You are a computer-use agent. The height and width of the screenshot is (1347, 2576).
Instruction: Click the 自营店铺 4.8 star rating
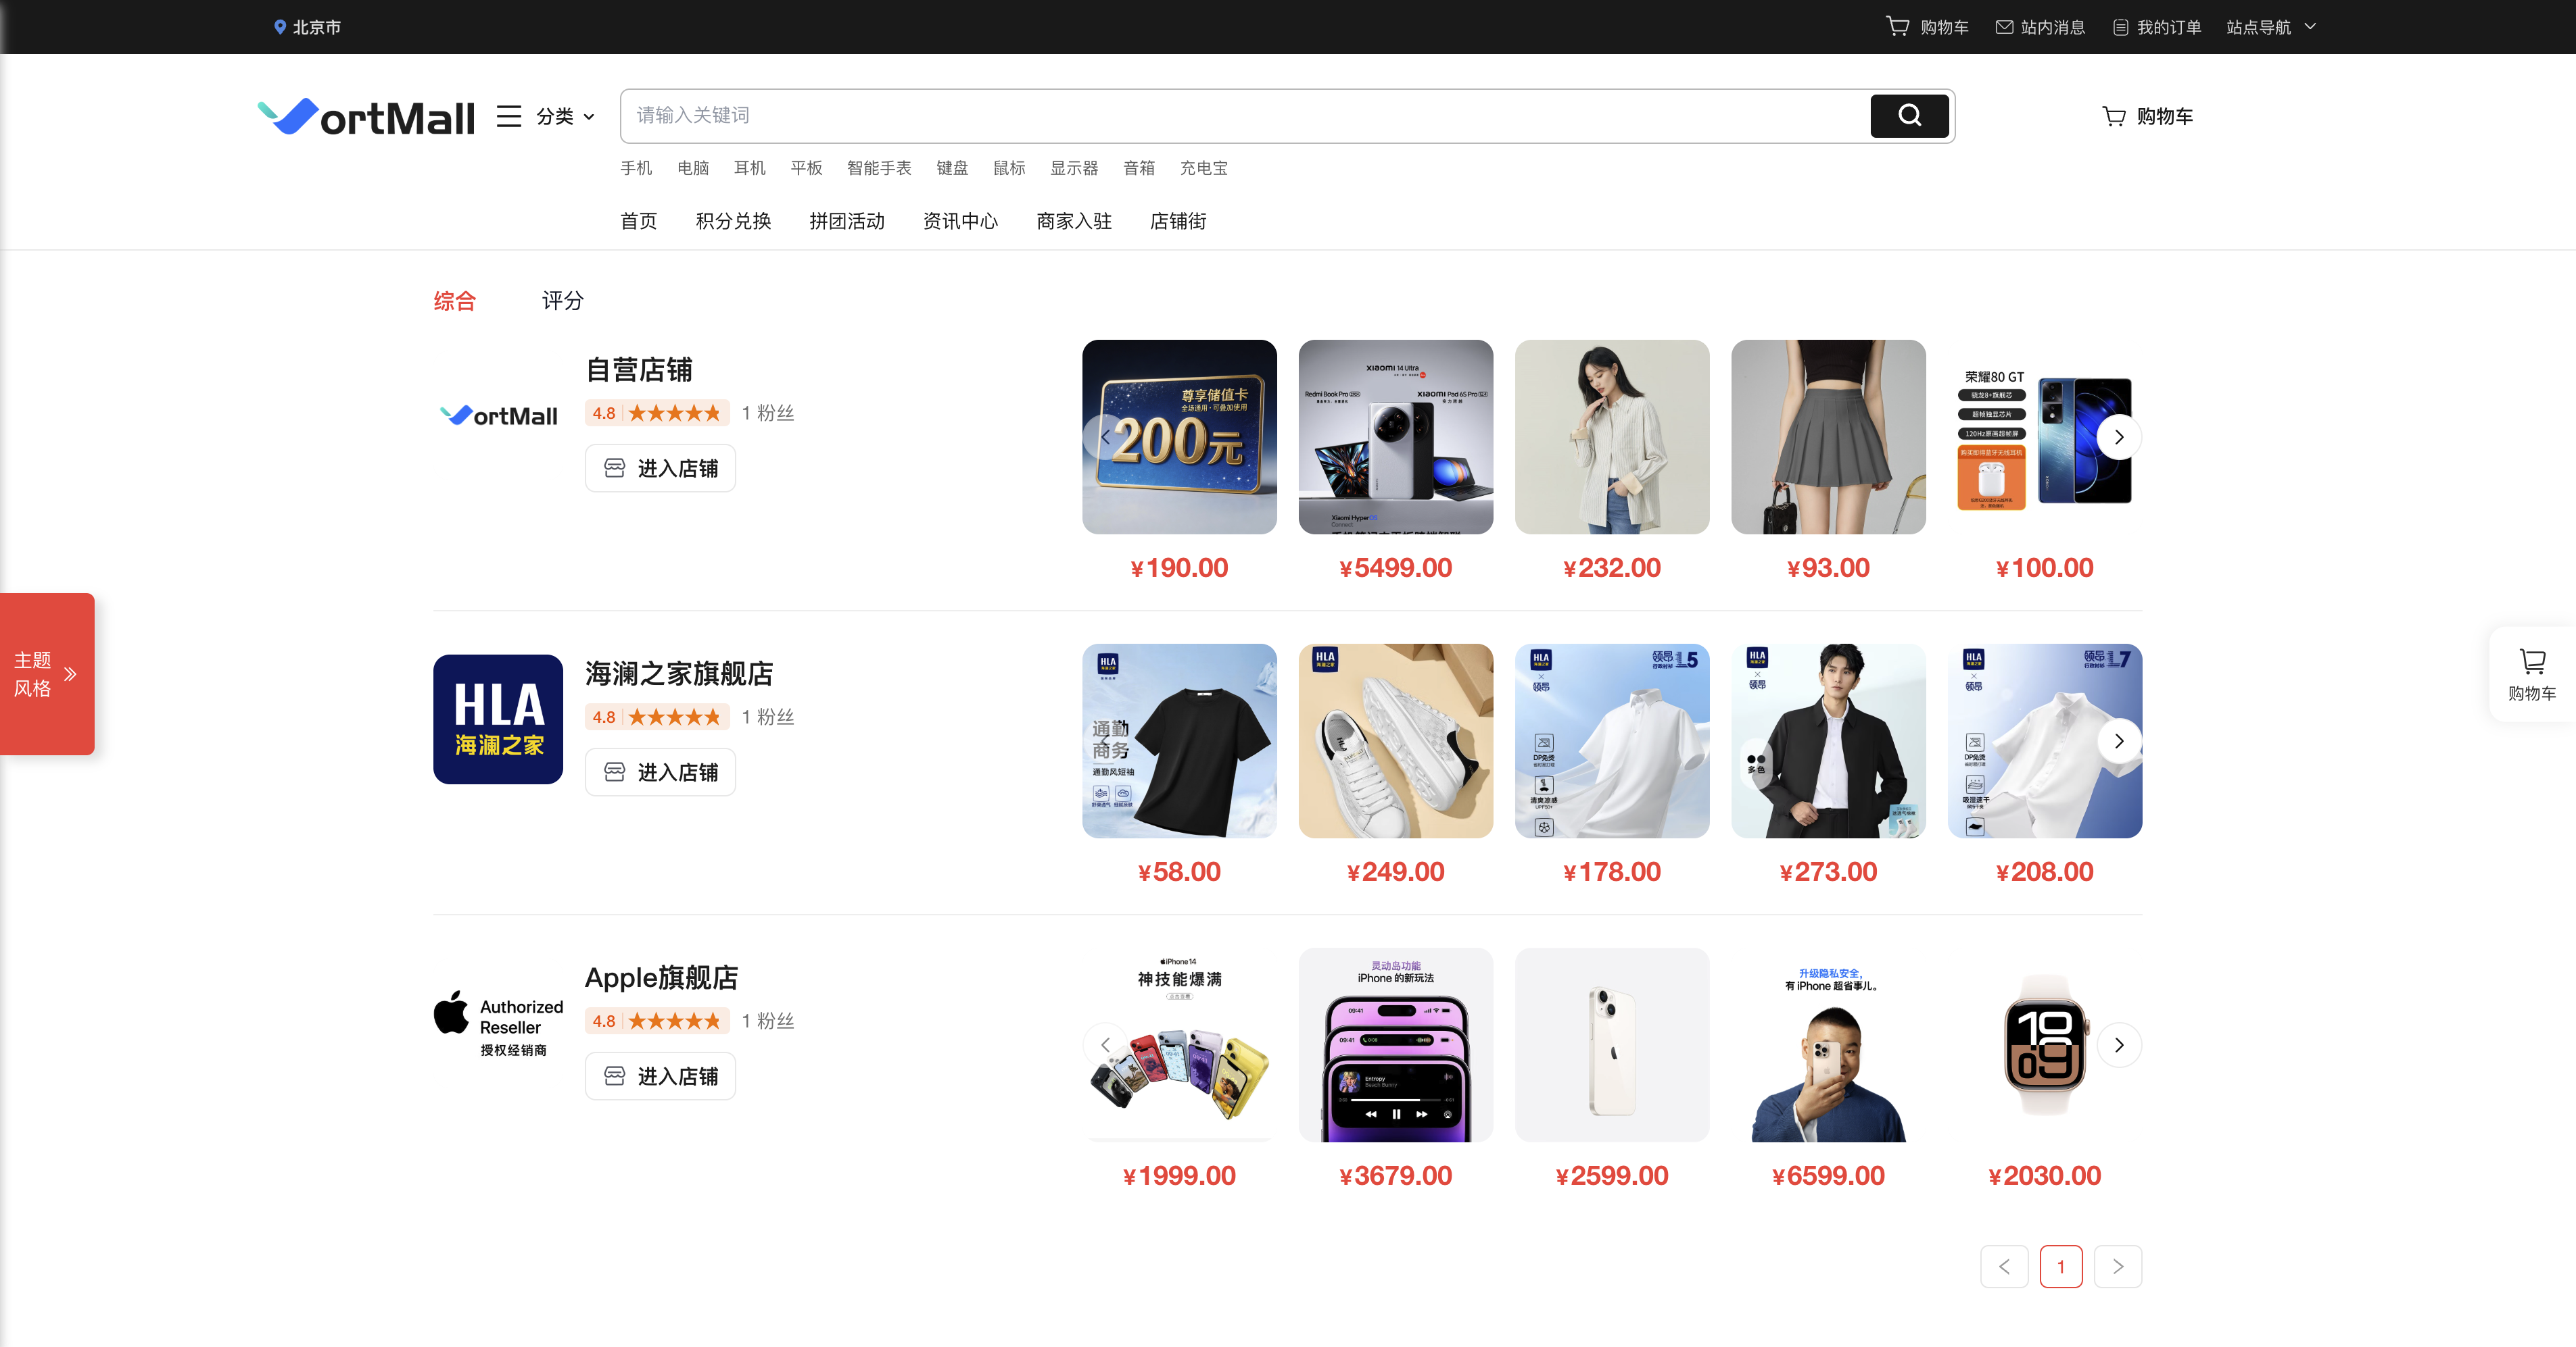[658, 413]
